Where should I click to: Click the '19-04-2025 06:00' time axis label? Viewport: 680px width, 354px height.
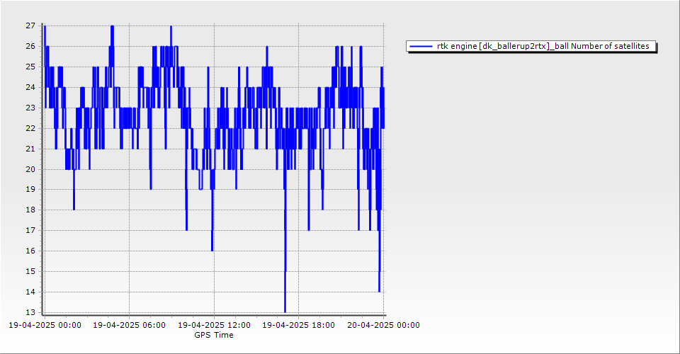tap(129, 325)
